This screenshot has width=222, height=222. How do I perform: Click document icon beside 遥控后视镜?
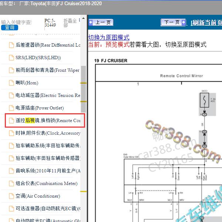click(11, 121)
